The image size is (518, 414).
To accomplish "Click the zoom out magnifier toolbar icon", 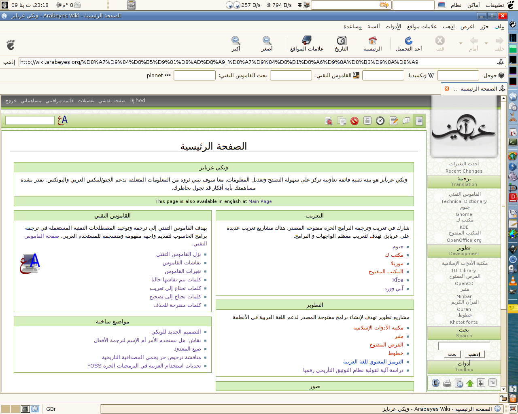I will tap(267, 44).
